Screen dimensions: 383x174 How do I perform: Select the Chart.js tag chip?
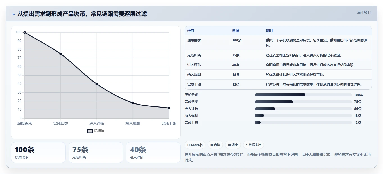pyautogui.click(x=195, y=145)
